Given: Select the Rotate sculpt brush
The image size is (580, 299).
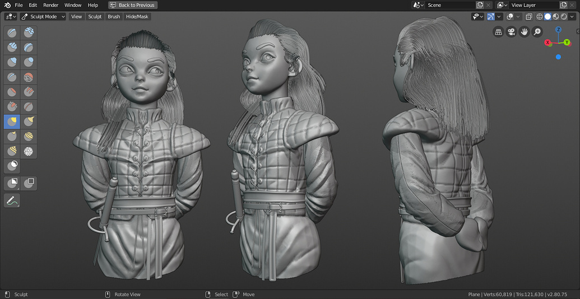Looking at the screenshot, I should tap(12, 151).
